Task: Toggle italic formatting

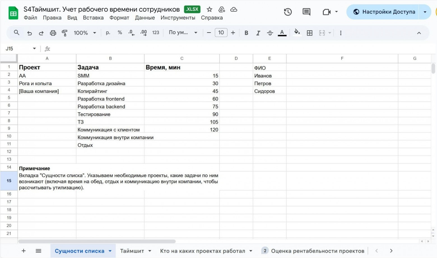Action: pos(258,33)
